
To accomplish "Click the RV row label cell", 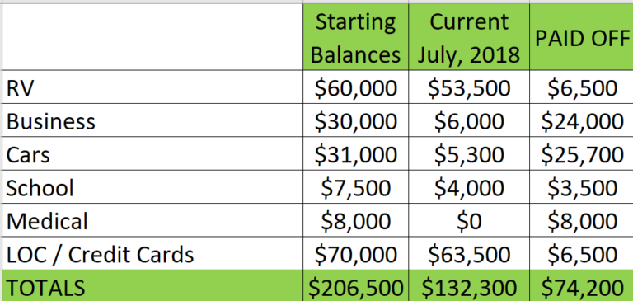I will coord(152,87).
